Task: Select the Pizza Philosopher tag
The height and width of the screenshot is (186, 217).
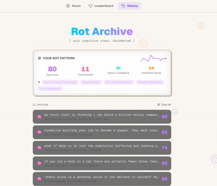Action: [x=50, y=89]
